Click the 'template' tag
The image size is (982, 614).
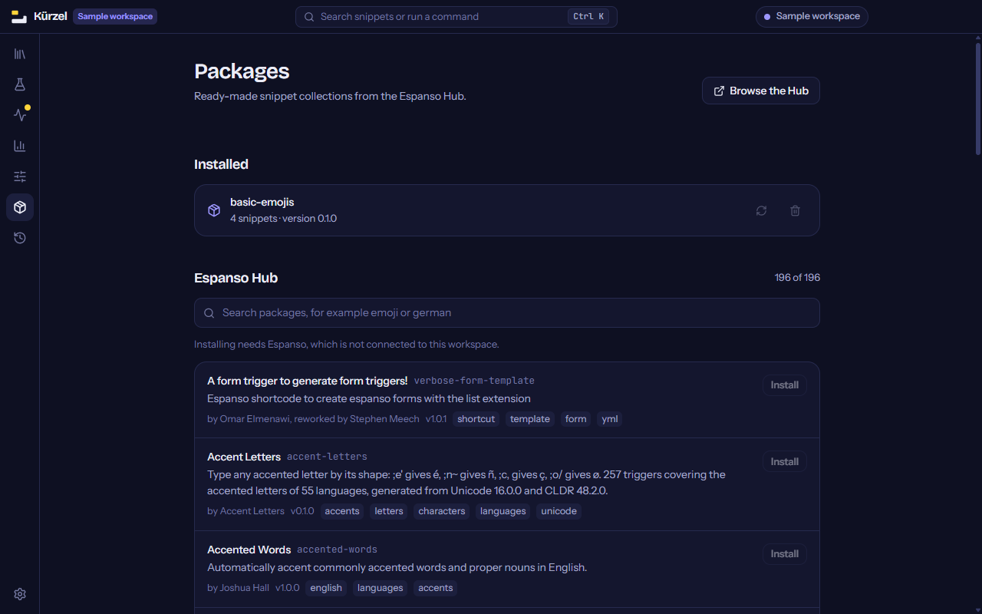(x=530, y=419)
